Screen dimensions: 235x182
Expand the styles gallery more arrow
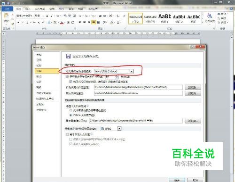(203, 22)
